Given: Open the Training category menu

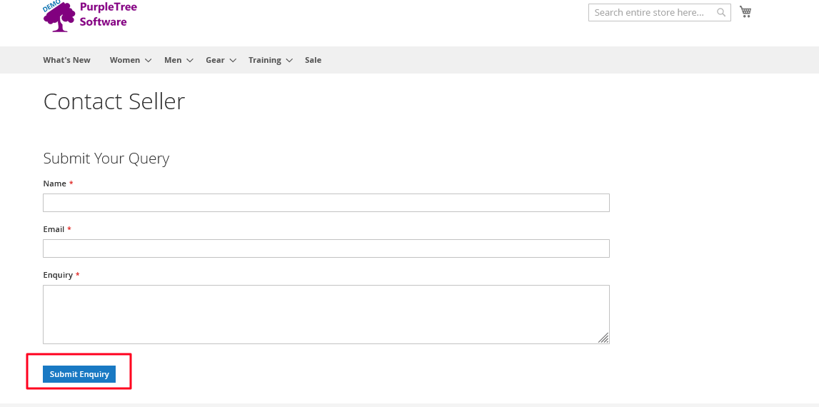Looking at the screenshot, I should coord(265,60).
